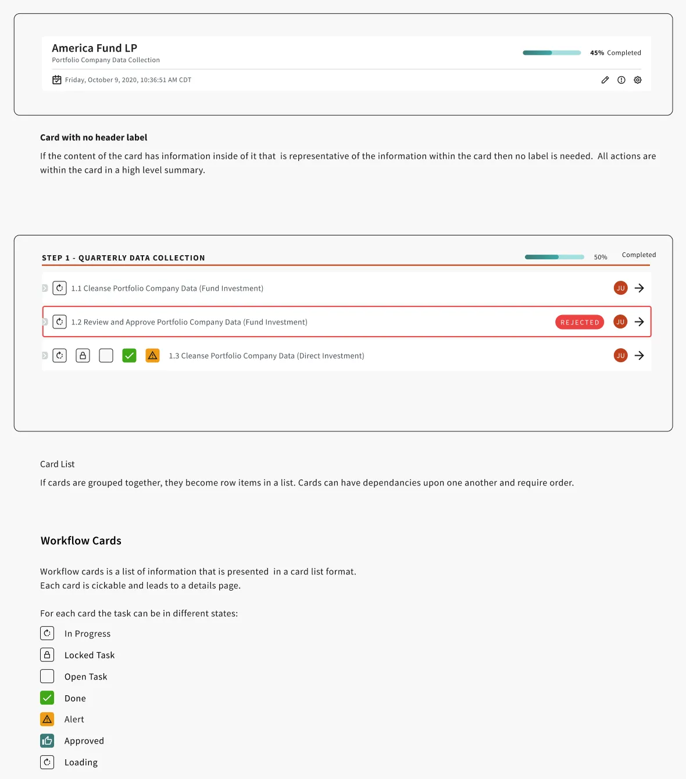Image resolution: width=686 pixels, height=779 pixels.
Task: Click Portfolio Company Data Collection subtitle
Action: (106, 60)
